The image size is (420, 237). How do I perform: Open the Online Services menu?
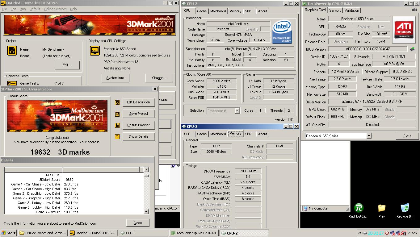55,9
